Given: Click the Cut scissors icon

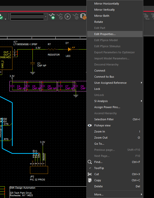Looking at the screenshot, I should pos(90,174).
